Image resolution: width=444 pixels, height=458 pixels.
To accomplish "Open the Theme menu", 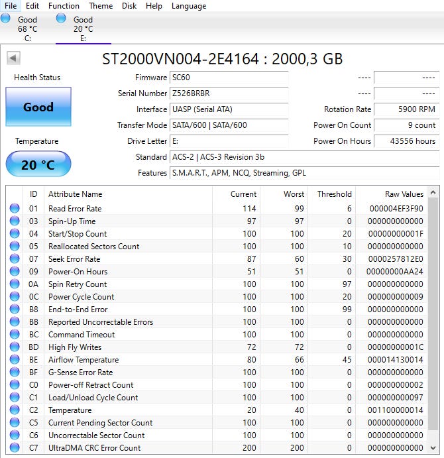I will [x=101, y=6].
